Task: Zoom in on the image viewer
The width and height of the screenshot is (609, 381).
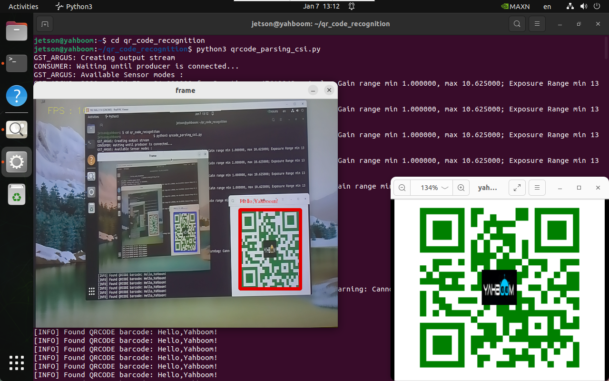Action: click(461, 188)
